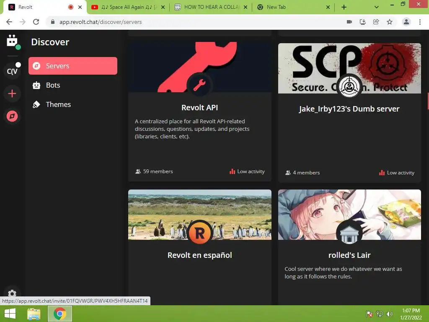
Task: Open Discover compass icon in sidebar
Action: (12, 116)
